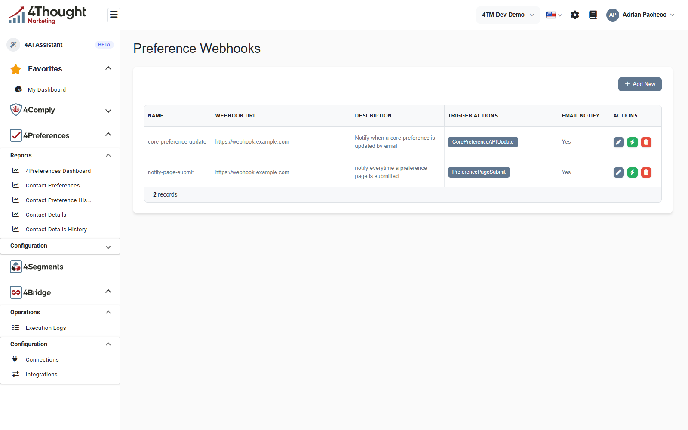Click the PreferencePageSubmit trigger badge
Screen dimensions: 688x430
(x=479, y=172)
